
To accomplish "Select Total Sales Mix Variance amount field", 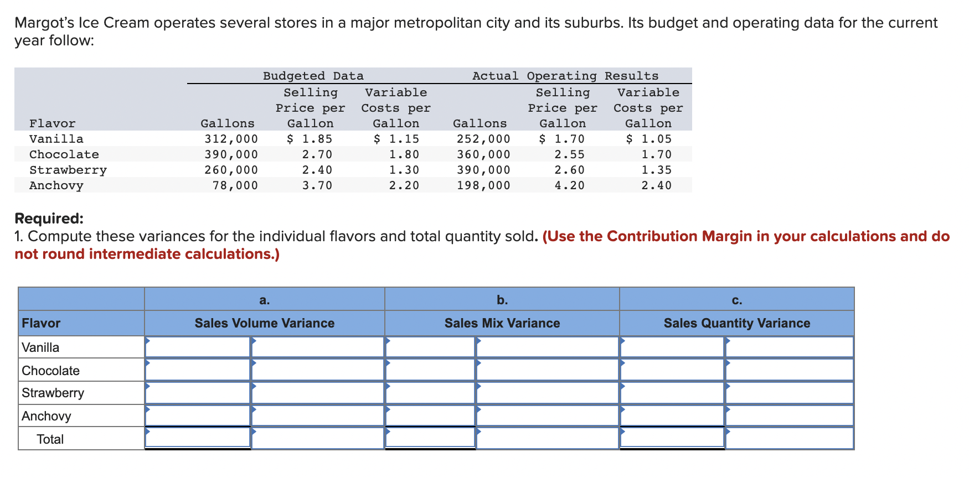I will 430,438.
